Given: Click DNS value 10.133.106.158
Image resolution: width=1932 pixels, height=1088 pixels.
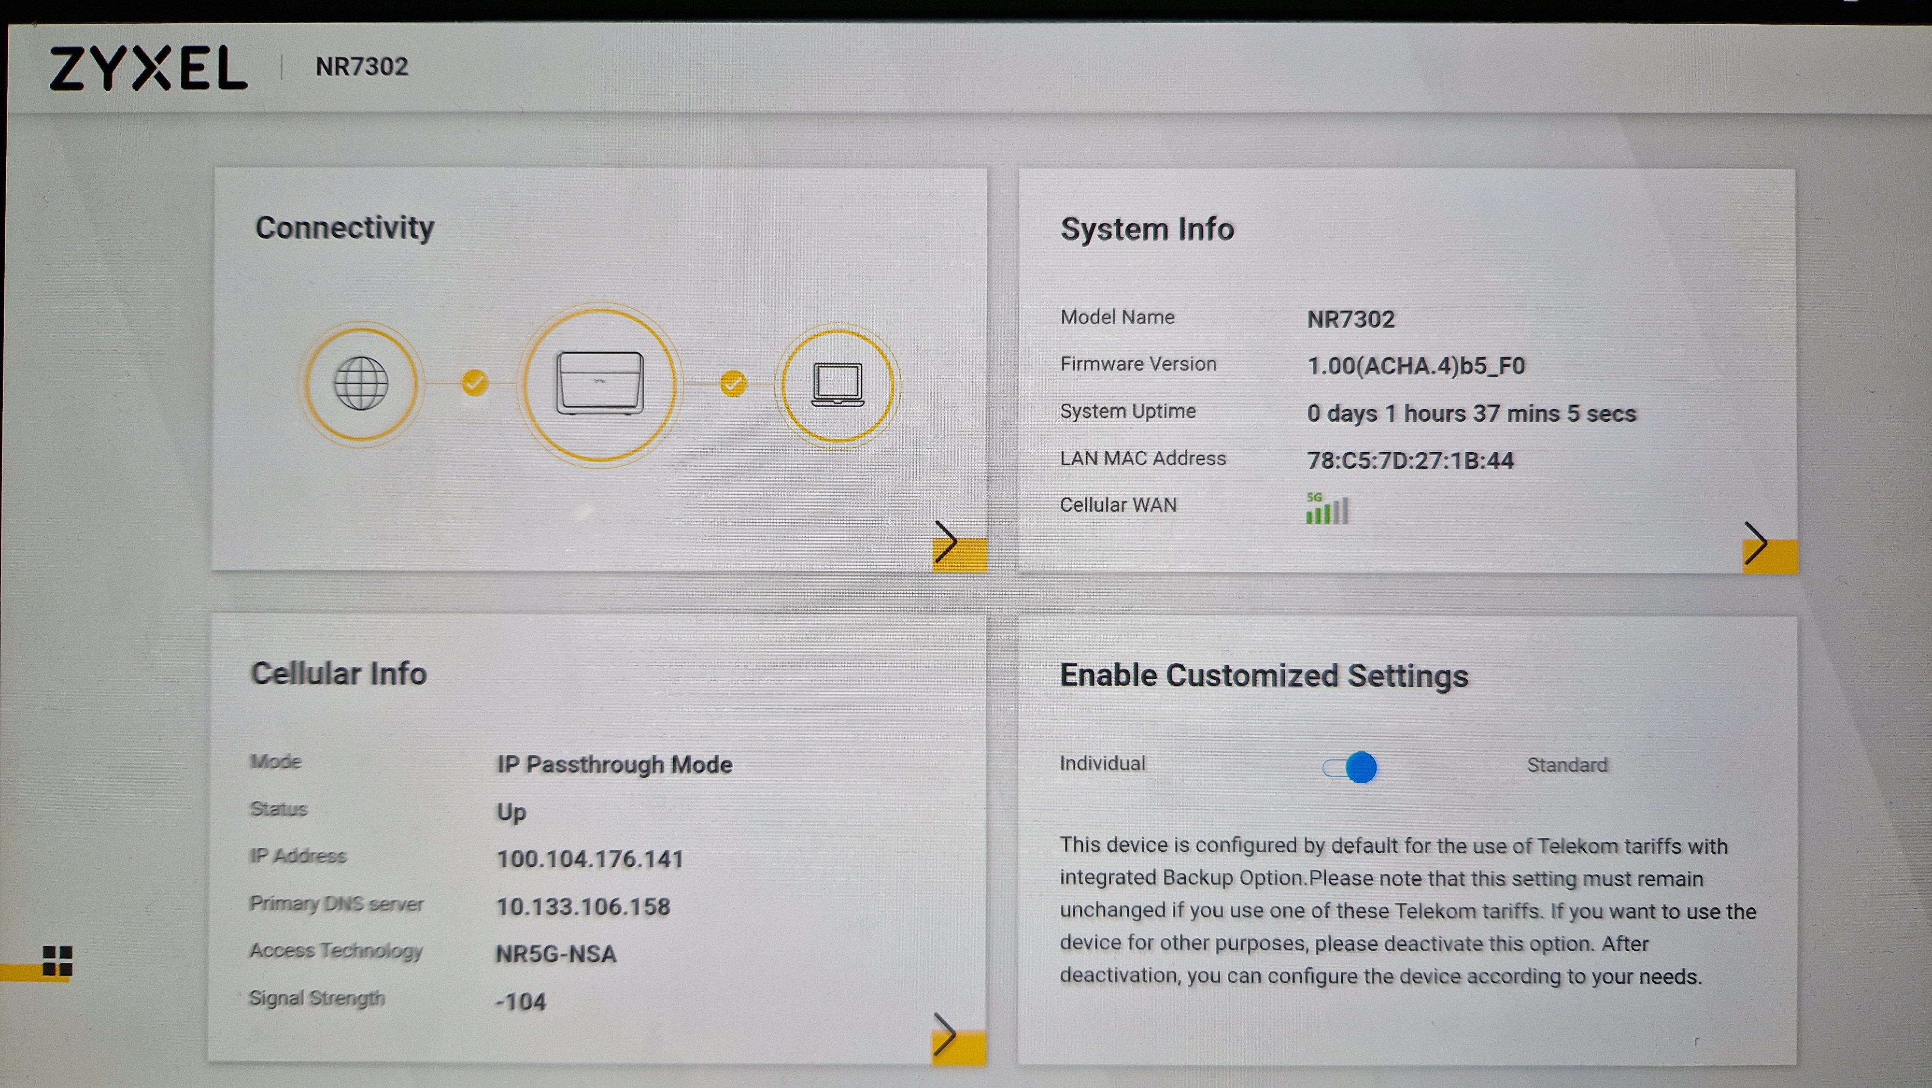Looking at the screenshot, I should point(583,906).
